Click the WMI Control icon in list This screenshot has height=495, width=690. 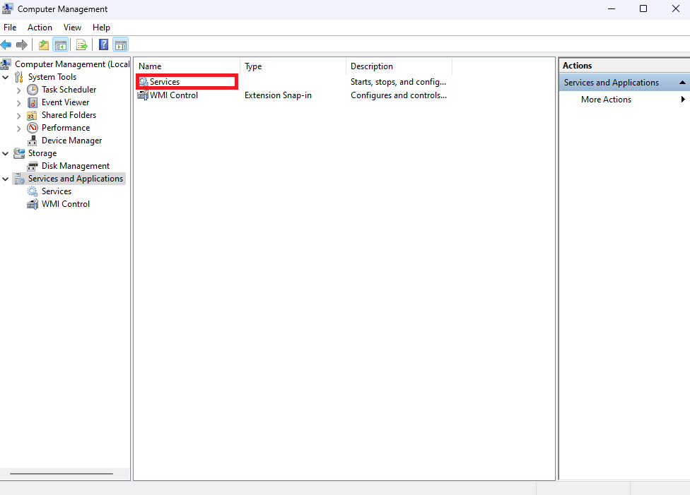click(143, 95)
